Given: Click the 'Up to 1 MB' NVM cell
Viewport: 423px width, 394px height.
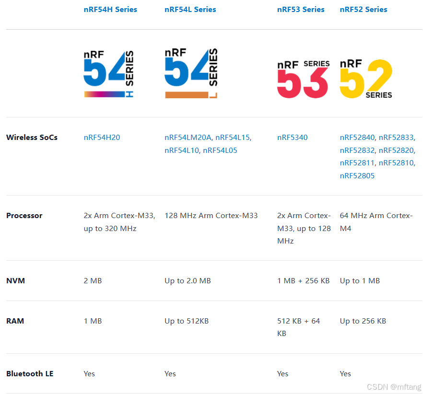Looking at the screenshot, I should tap(360, 281).
